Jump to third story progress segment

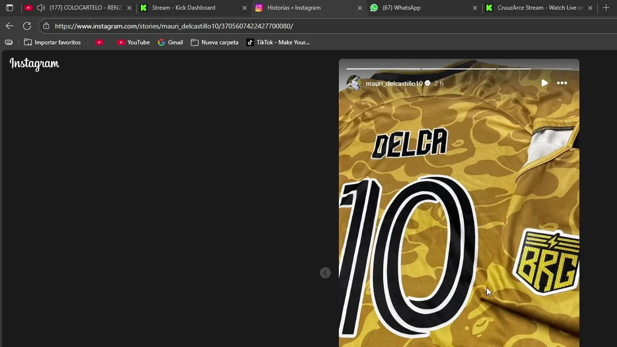pos(535,69)
